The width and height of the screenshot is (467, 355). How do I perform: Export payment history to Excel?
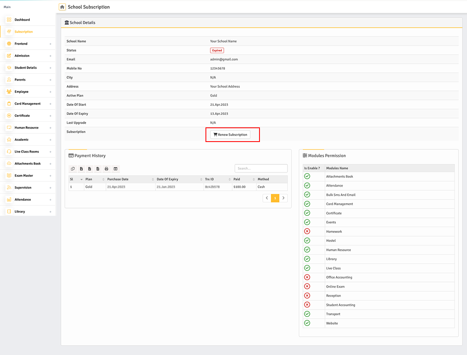(x=82, y=169)
